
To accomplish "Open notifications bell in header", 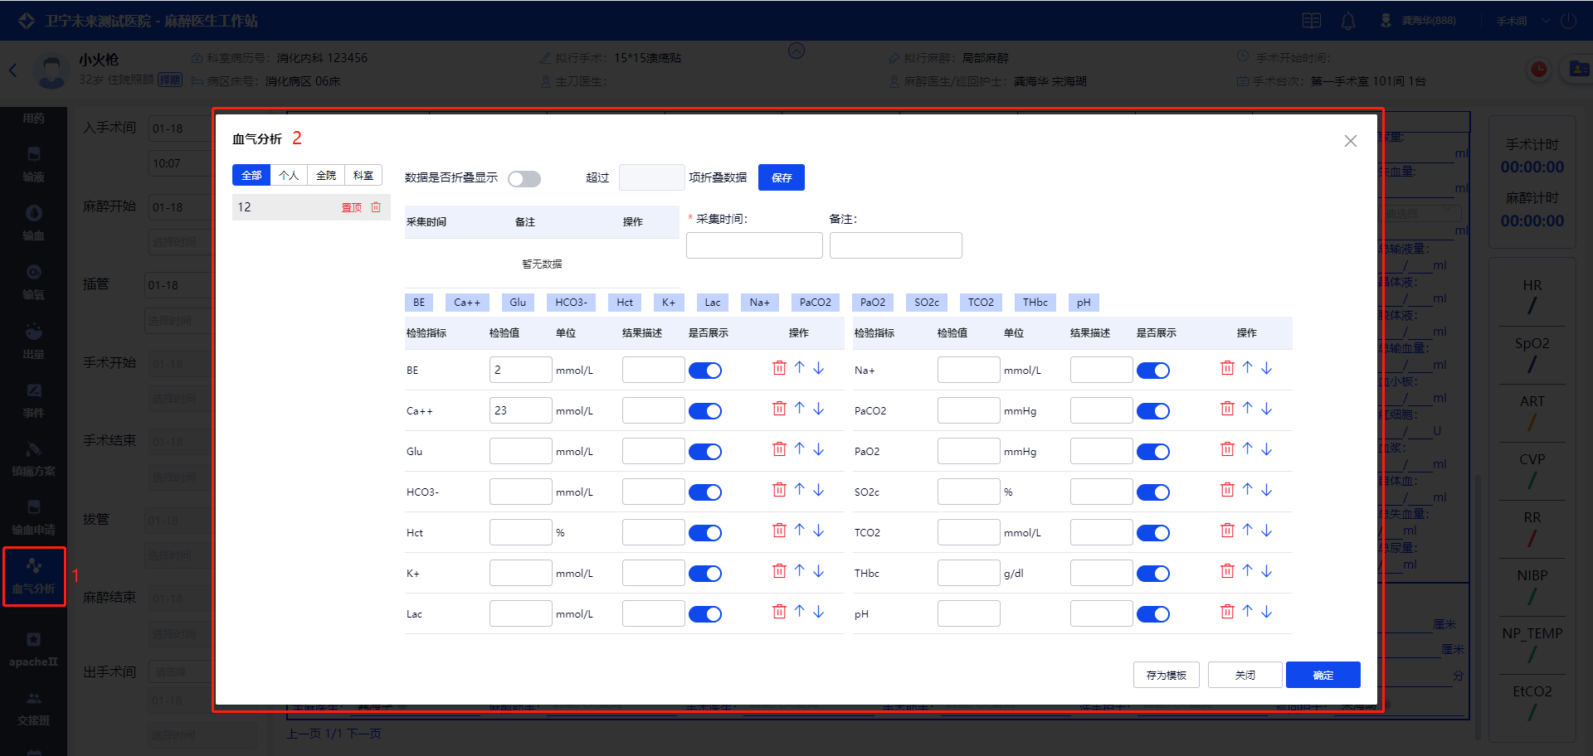I will coord(1348,21).
